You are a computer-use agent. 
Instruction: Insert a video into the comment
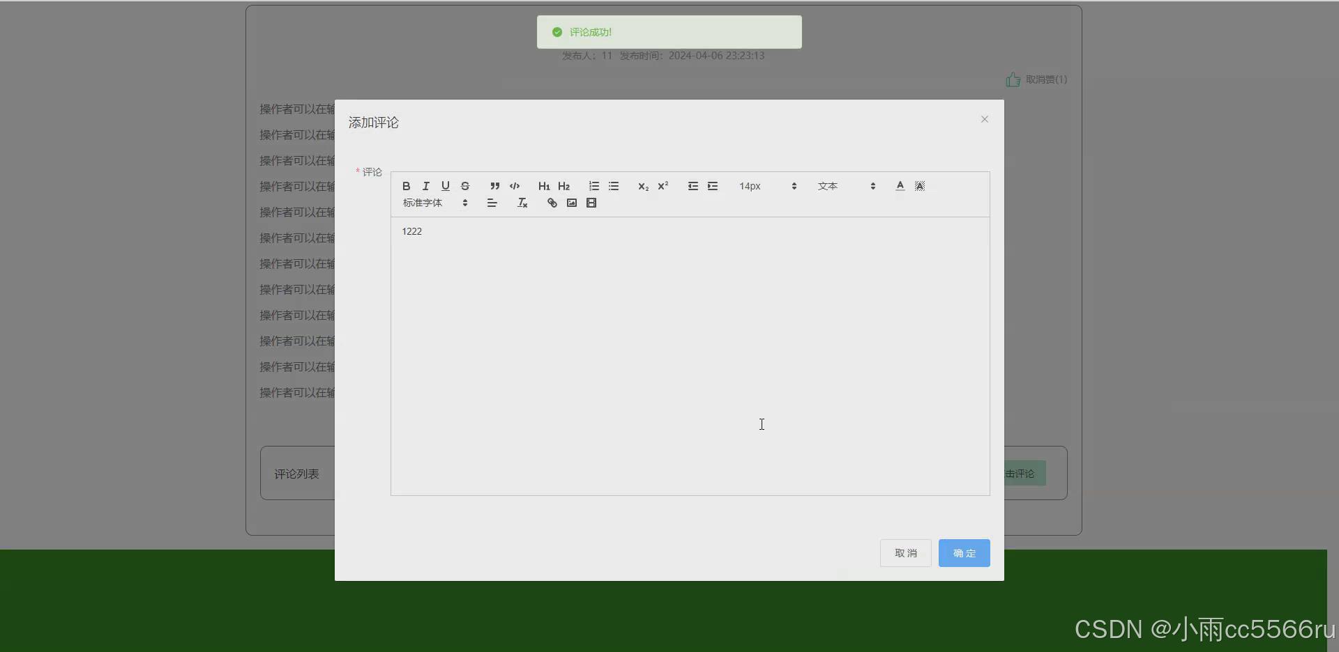click(x=591, y=203)
